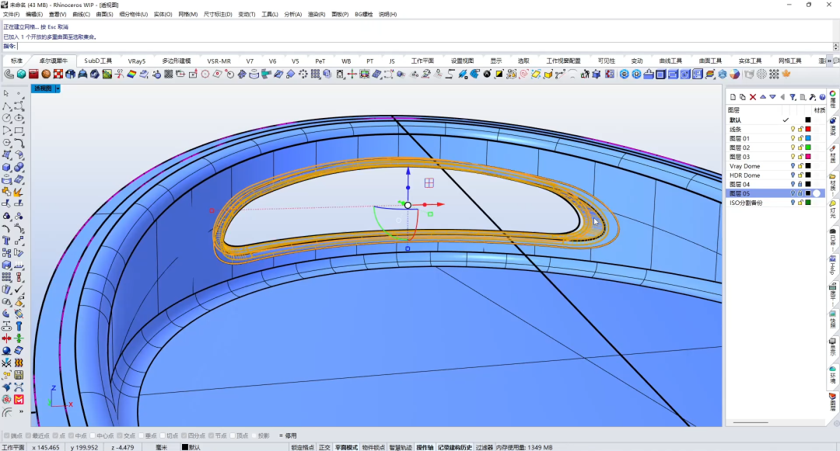This screenshot has height=451, width=840.
Task: Open the layers panel help question-mark icon
Action: click(x=822, y=97)
